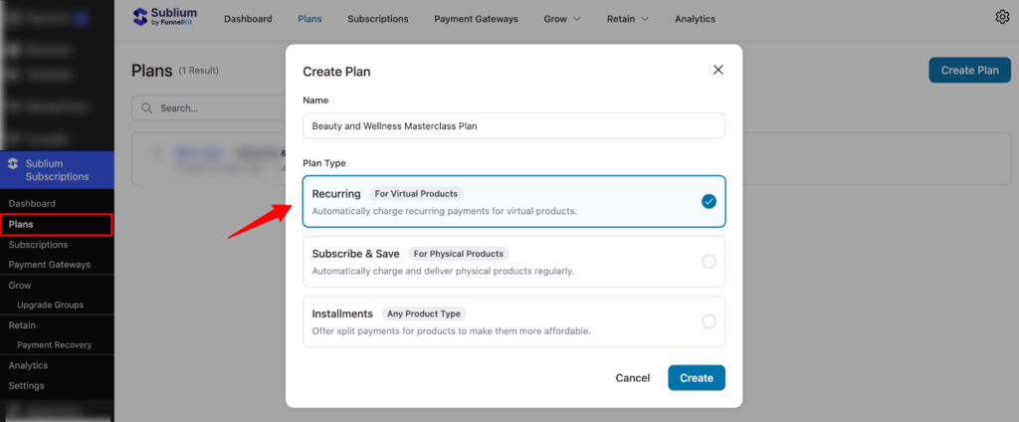Go to Analytics in top navigation

[695, 19]
